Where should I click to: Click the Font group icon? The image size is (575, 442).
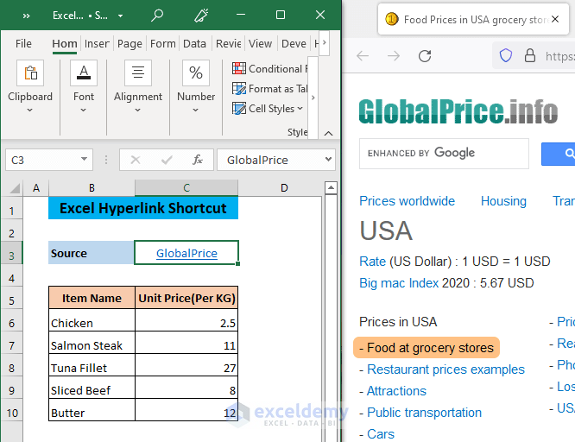(84, 74)
